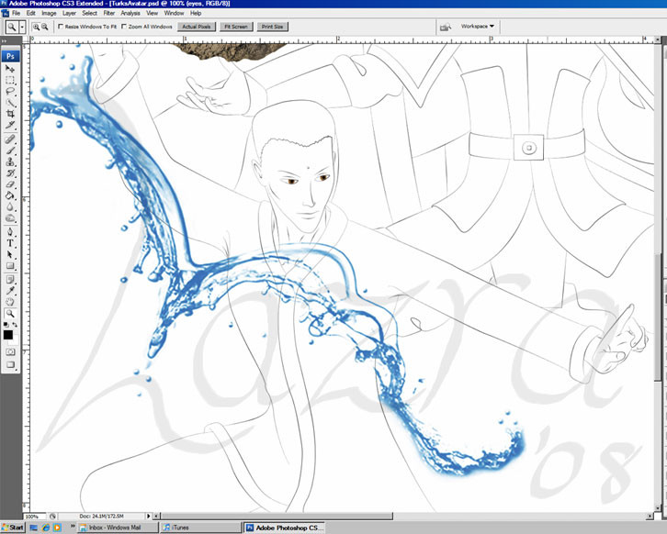Select the Crop tool
Image resolution: width=667 pixels, height=534 pixels.
coord(10,114)
